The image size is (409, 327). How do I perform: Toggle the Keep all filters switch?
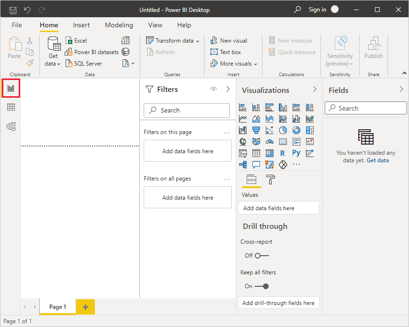coord(261,286)
